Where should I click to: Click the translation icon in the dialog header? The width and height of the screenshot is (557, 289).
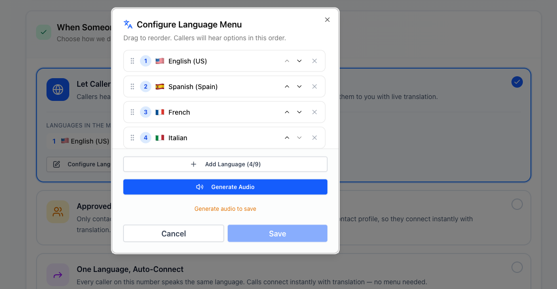[x=127, y=23]
